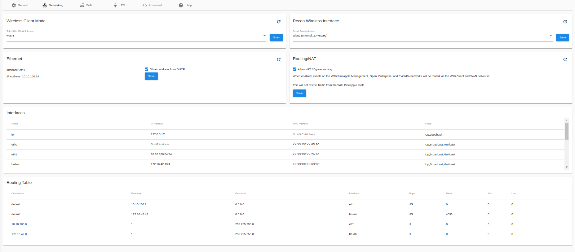The width and height of the screenshot is (575, 252).
Task: Click the Interfaces table scrollbar thumb
Action: tap(567, 131)
